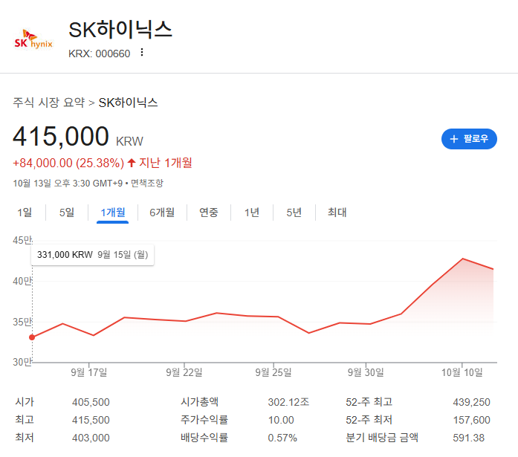Open the three-dot menu beside KRX: 000660

142,52
